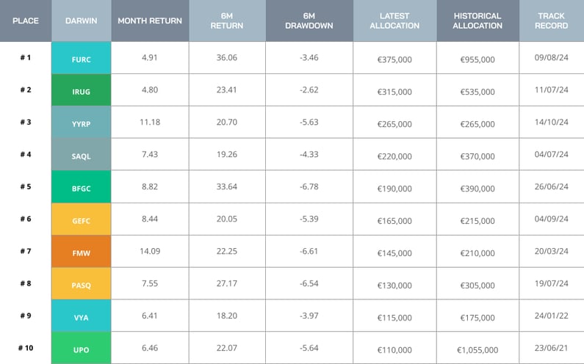Click the Place column header

(x=26, y=21)
